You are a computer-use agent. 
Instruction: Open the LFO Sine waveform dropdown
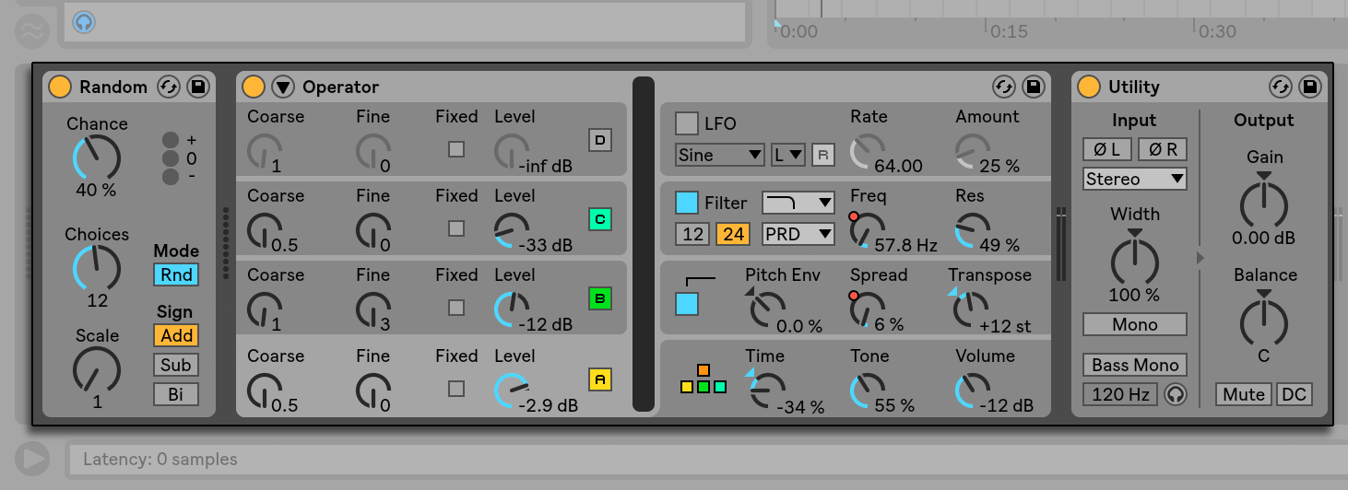[x=720, y=155]
